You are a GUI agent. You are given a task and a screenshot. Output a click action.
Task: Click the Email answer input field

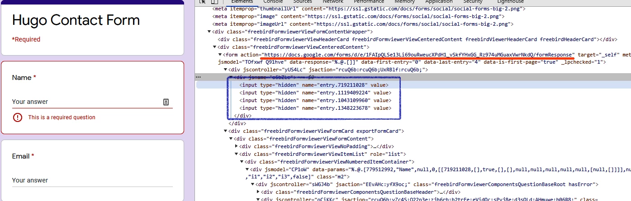click(x=92, y=180)
